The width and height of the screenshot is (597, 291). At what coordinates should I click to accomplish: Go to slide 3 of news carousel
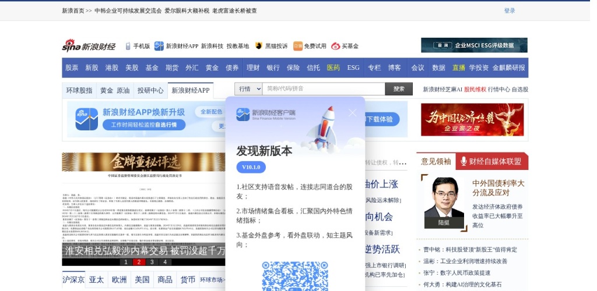click(x=152, y=262)
